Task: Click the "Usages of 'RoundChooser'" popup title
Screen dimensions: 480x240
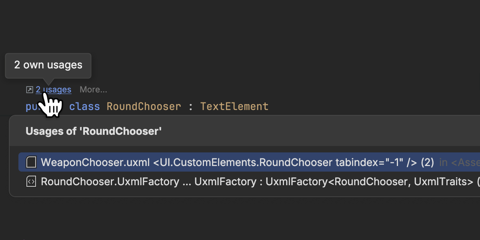Action: click(x=94, y=131)
